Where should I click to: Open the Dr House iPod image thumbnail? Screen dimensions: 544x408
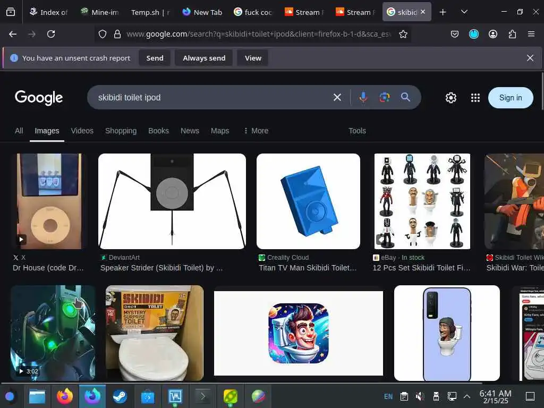(x=49, y=201)
